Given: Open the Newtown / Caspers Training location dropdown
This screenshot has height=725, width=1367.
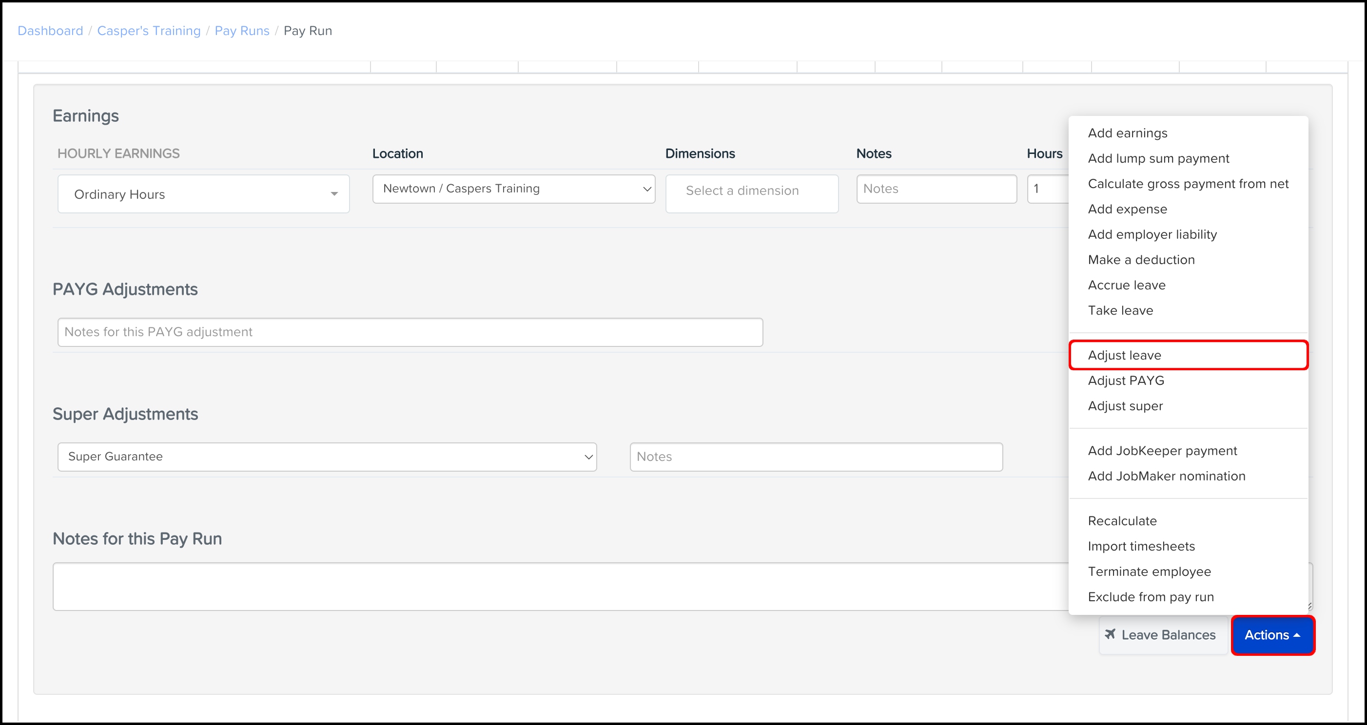Looking at the screenshot, I should coord(513,189).
